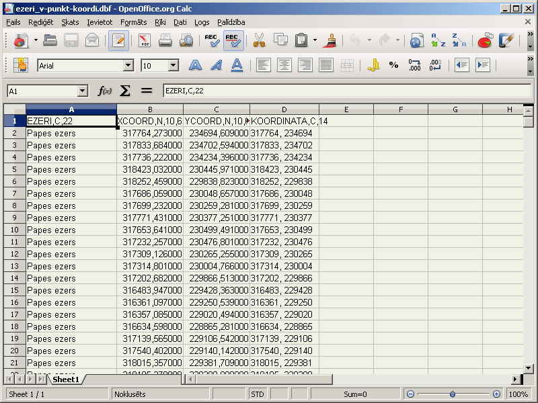Sort Descending Z to A
The height and width of the screenshot is (403, 538).
point(459,41)
